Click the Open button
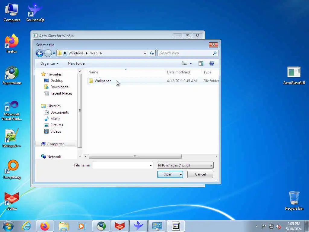The height and width of the screenshot is (232, 309). click(x=168, y=174)
